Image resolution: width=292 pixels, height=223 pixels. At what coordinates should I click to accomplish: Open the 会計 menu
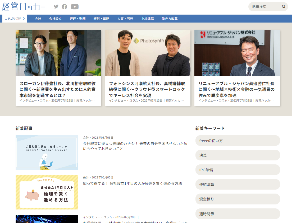tap(38, 19)
